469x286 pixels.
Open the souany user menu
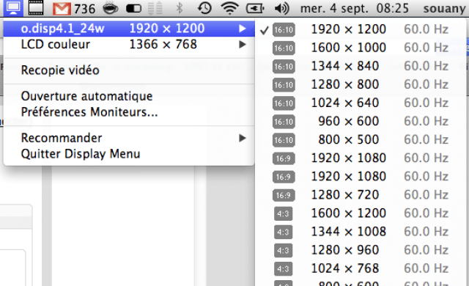(x=444, y=8)
